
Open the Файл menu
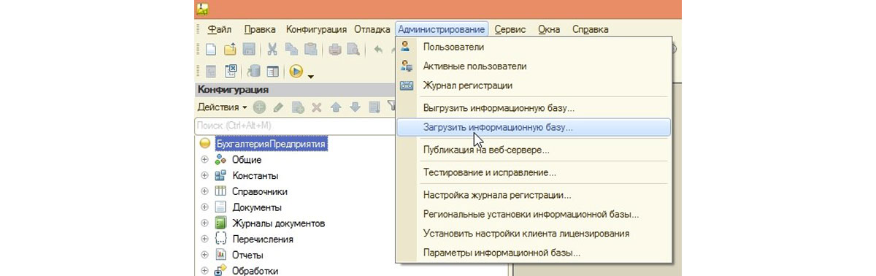coord(220,29)
